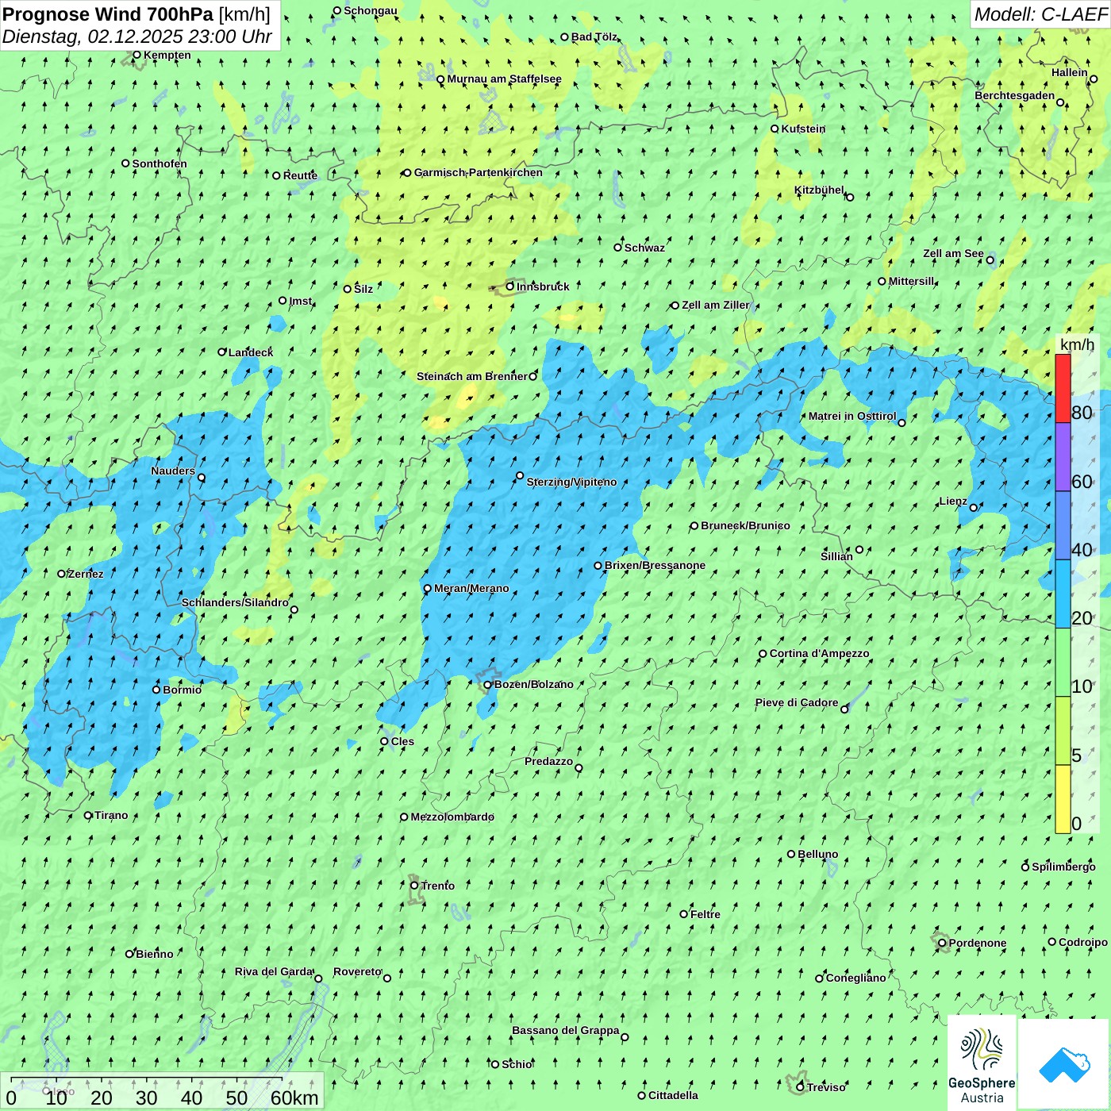
Task: Click the Innsbruck city label
Action: point(543,286)
